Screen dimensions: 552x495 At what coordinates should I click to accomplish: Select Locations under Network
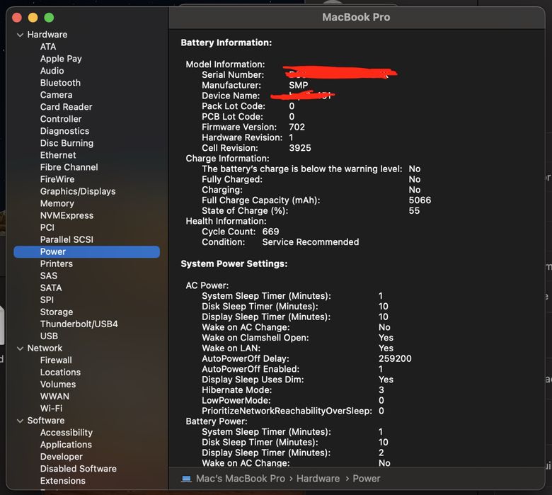61,372
